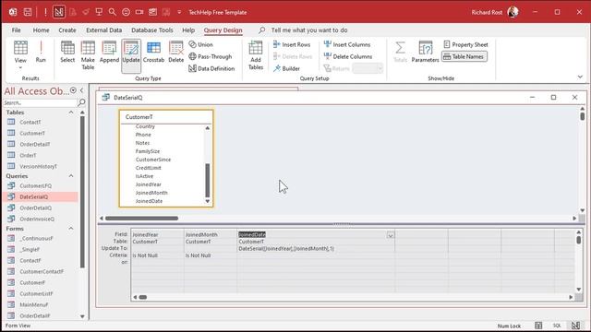591x332 pixels.
Task: Open the expression Builder
Action: pyautogui.click(x=286, y=68)
